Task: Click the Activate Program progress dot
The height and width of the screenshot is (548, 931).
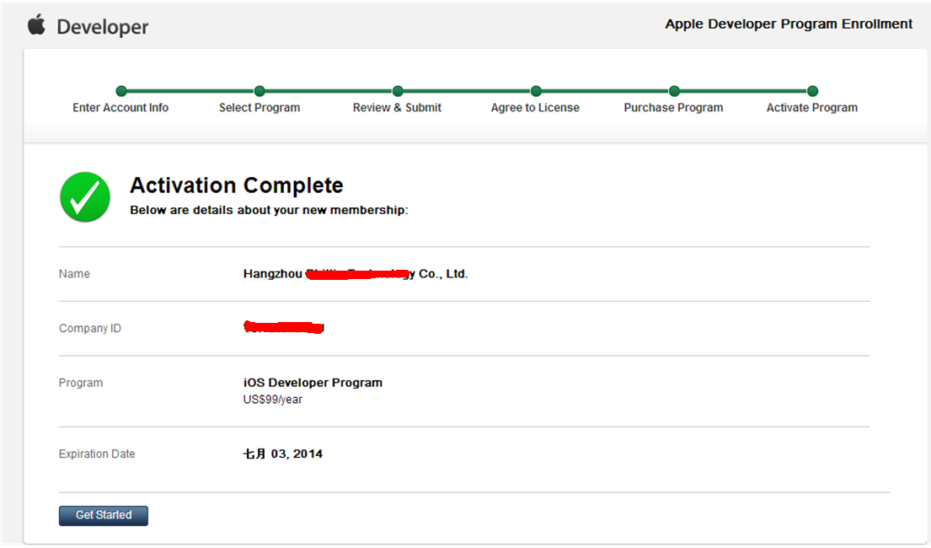Action: (813, 91)
